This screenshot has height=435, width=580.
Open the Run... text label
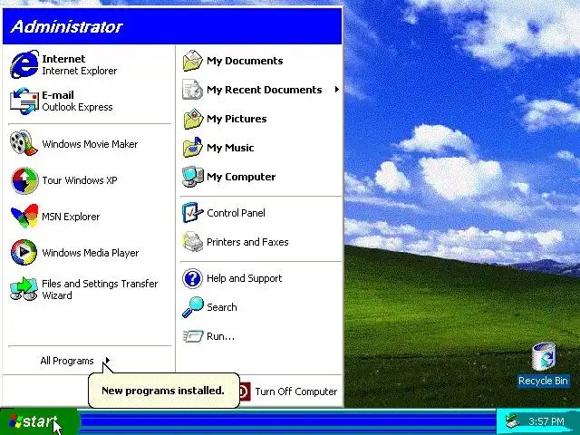[x=220, y=336]
